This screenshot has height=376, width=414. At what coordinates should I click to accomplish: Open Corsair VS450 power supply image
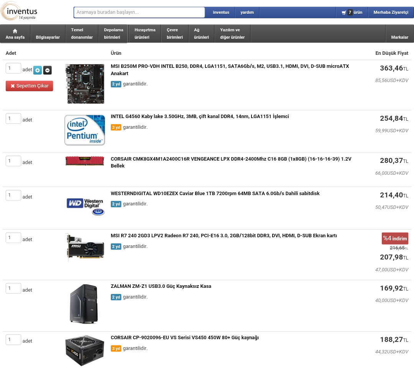(85, 351)
